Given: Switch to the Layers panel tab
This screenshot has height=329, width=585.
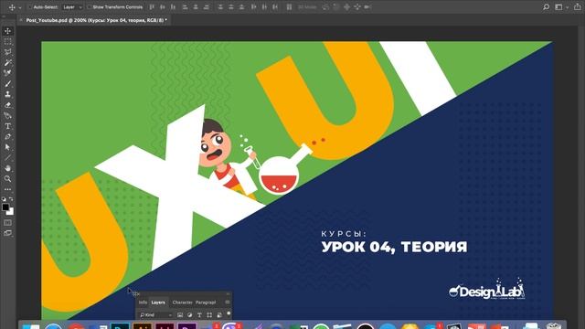Looking at the screenshot, I should pyautogui.click(x=158, y=302).
